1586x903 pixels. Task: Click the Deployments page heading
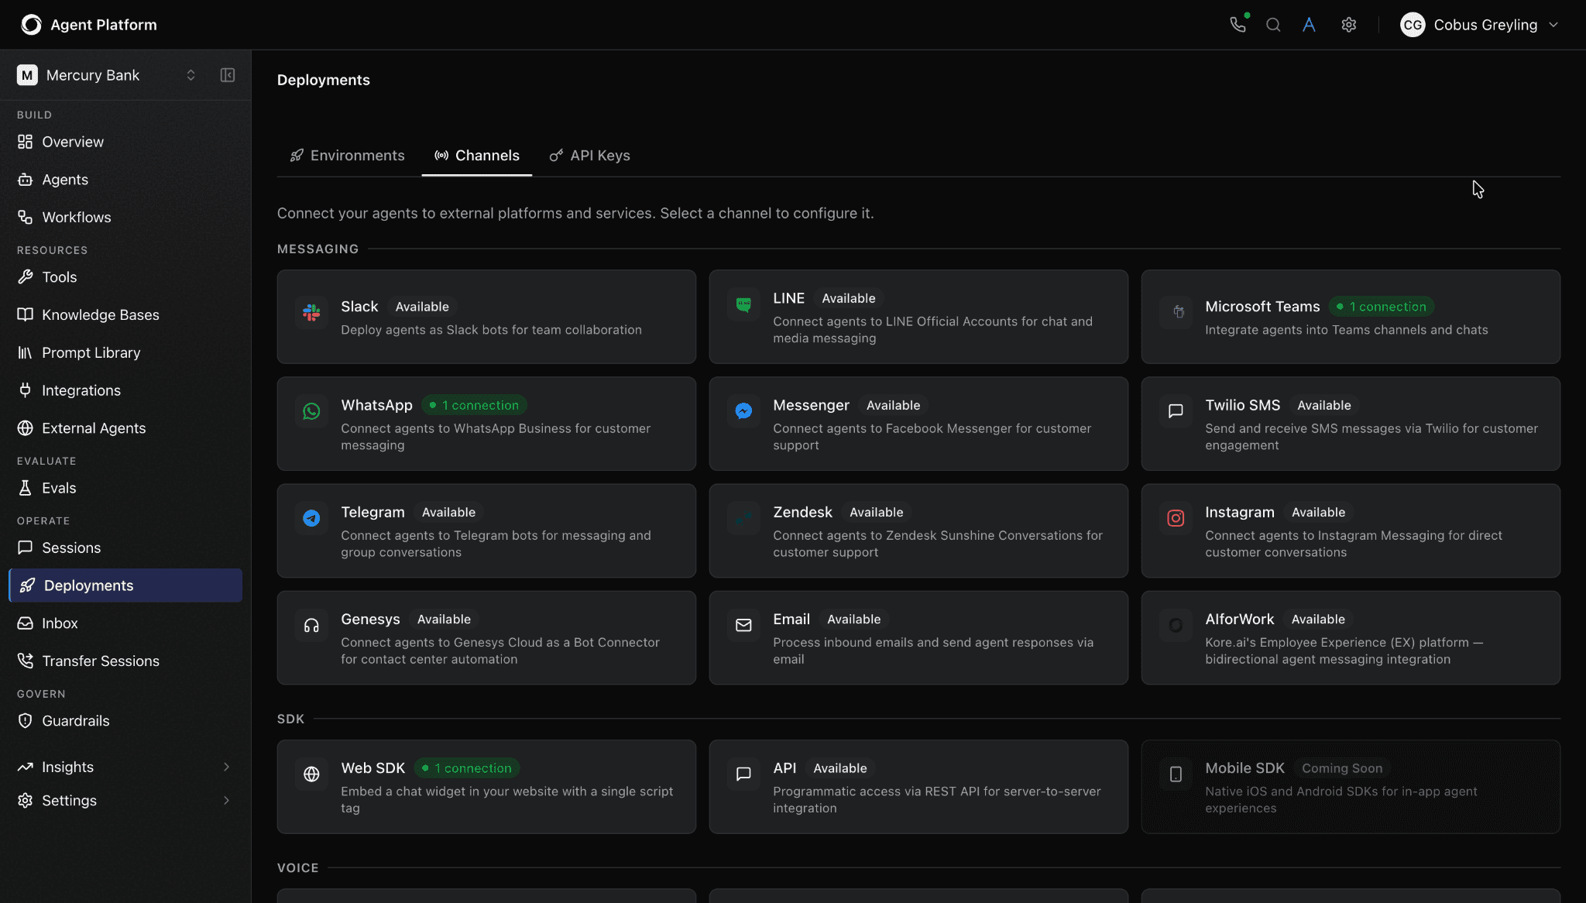324,81
